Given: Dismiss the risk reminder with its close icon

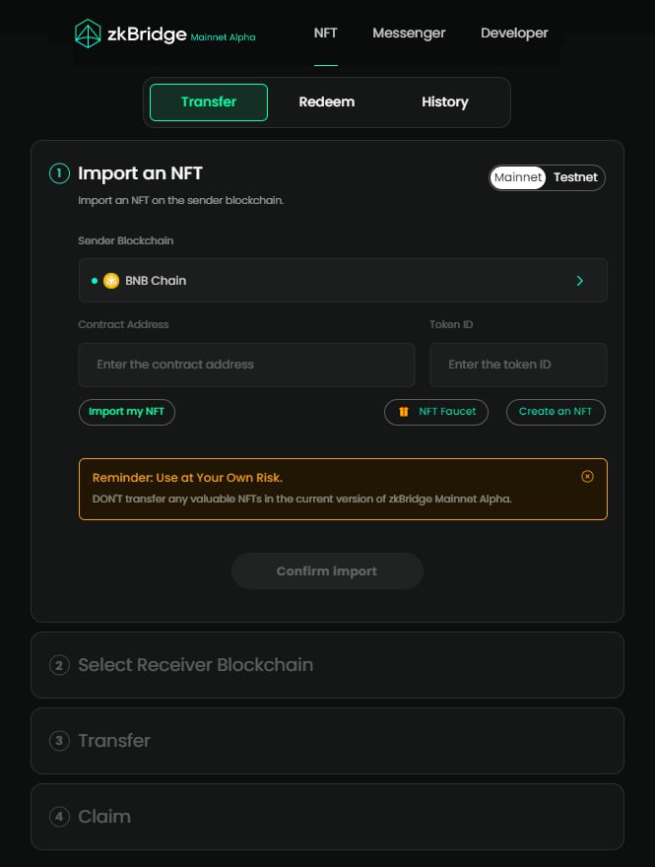Looking at the screenshot, I should 587,476.
